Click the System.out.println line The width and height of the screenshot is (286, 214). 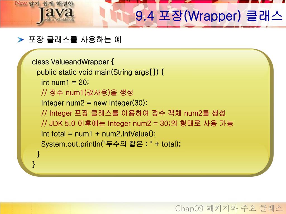[x=111, y=144]
